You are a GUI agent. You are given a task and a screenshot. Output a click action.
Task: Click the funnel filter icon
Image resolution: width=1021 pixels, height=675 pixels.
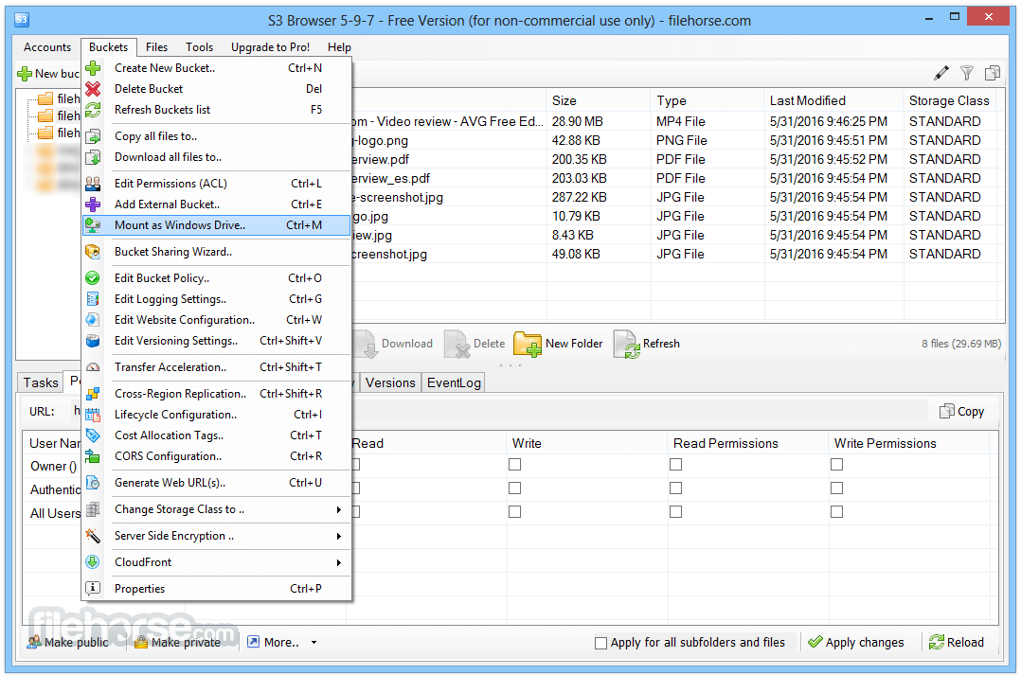[967, 73]
